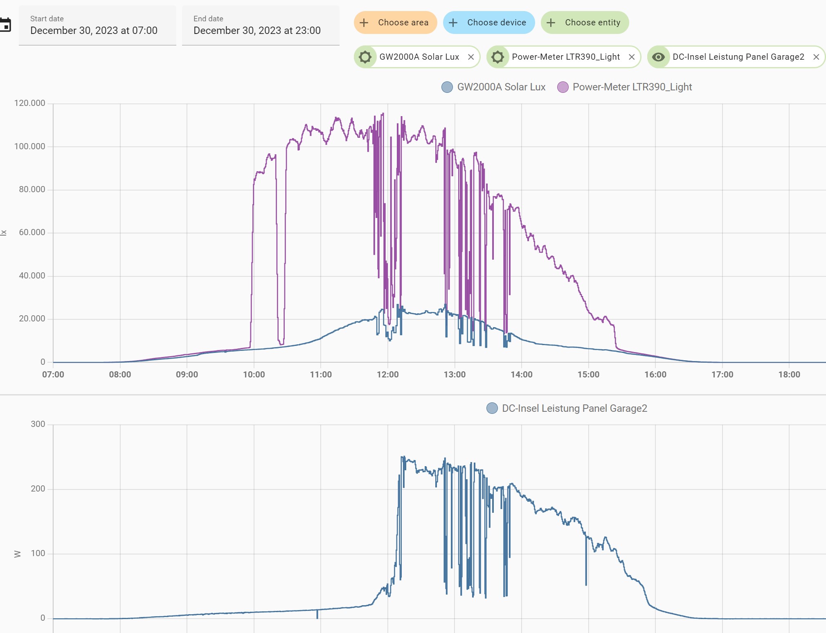Click the Power-Meter LTR390_Light chip icon
This screenshot has width=826, height=633.
[497, 57]
